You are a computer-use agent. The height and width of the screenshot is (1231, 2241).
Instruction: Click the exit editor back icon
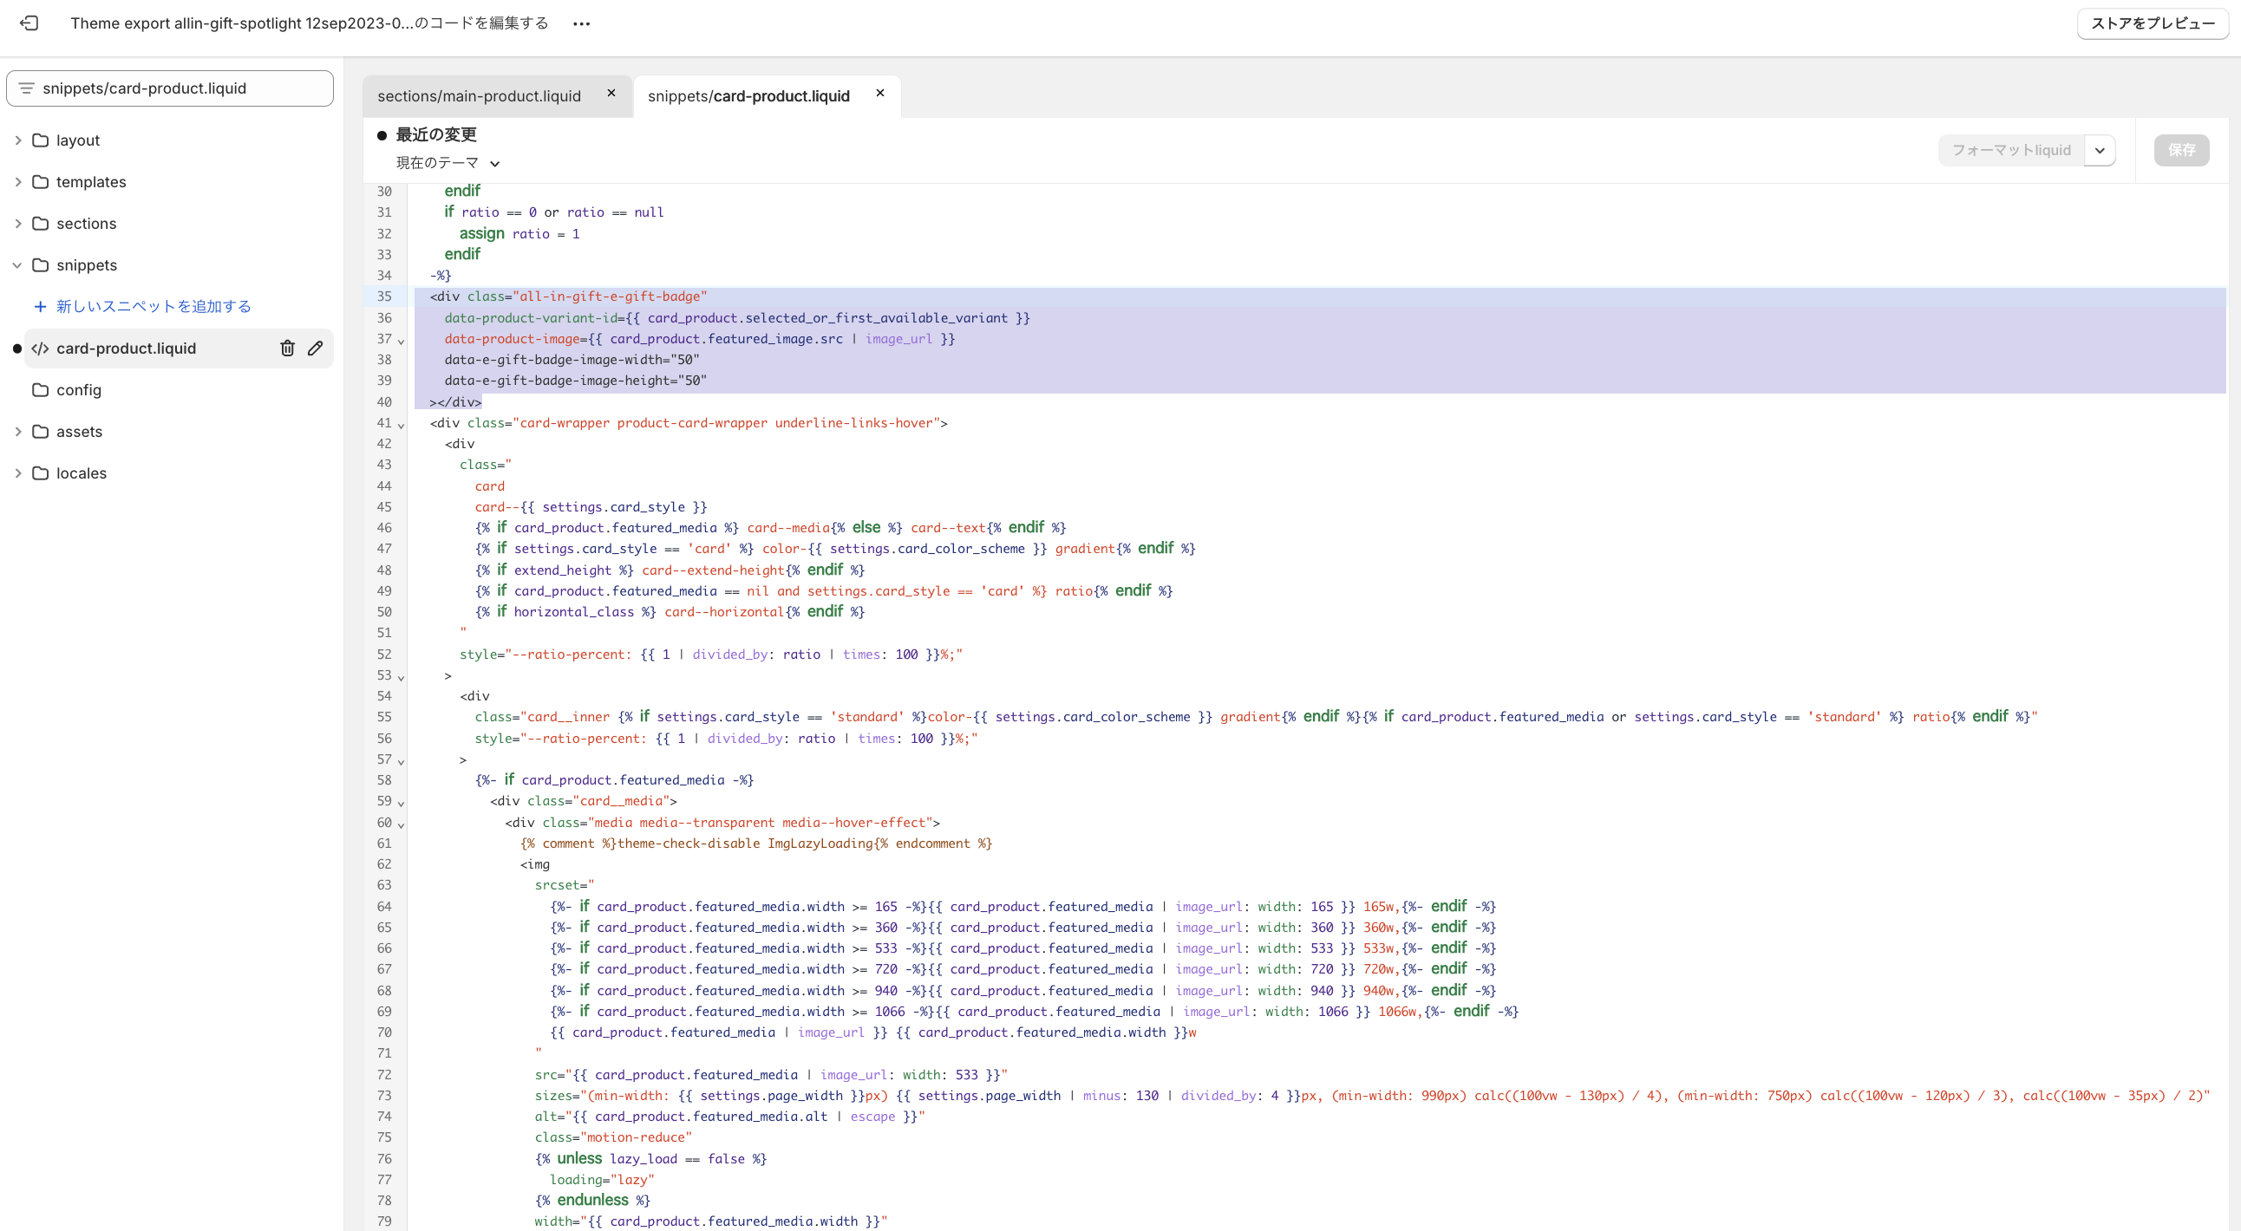[x=29, y=23]
